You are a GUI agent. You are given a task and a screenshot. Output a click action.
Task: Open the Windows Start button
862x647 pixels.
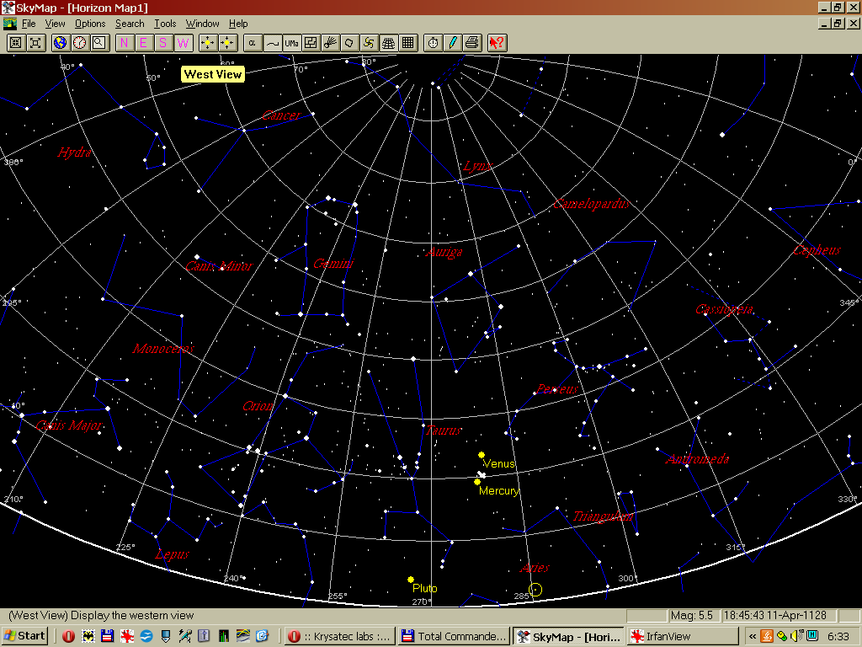point(24,636)
